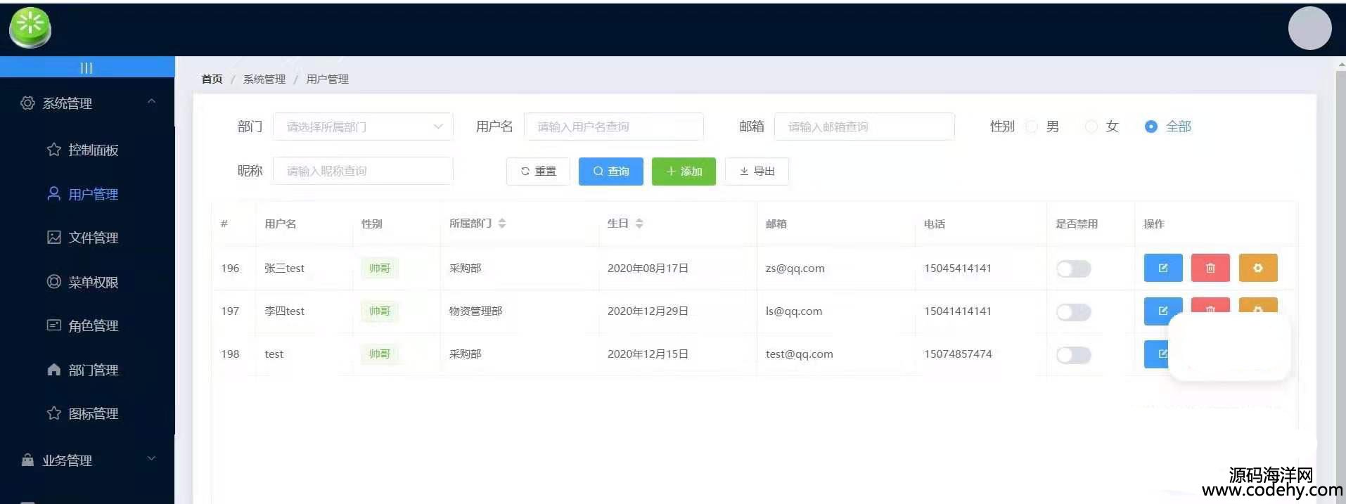The width and height of the screenshot is (1346, 504).
Task: Open the user avatar at top right
Action: [1309, 28]
